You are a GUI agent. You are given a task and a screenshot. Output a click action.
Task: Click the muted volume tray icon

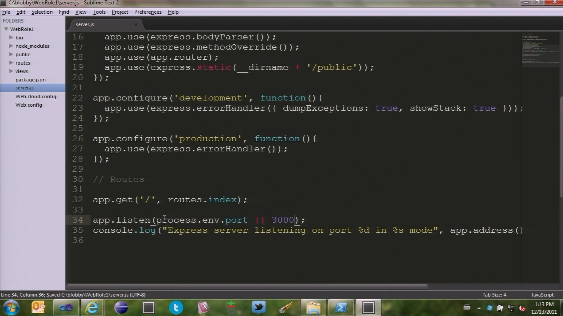coord(522,308)
